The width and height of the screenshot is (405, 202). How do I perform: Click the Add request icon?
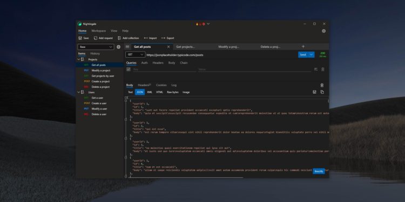pos(96,38)
